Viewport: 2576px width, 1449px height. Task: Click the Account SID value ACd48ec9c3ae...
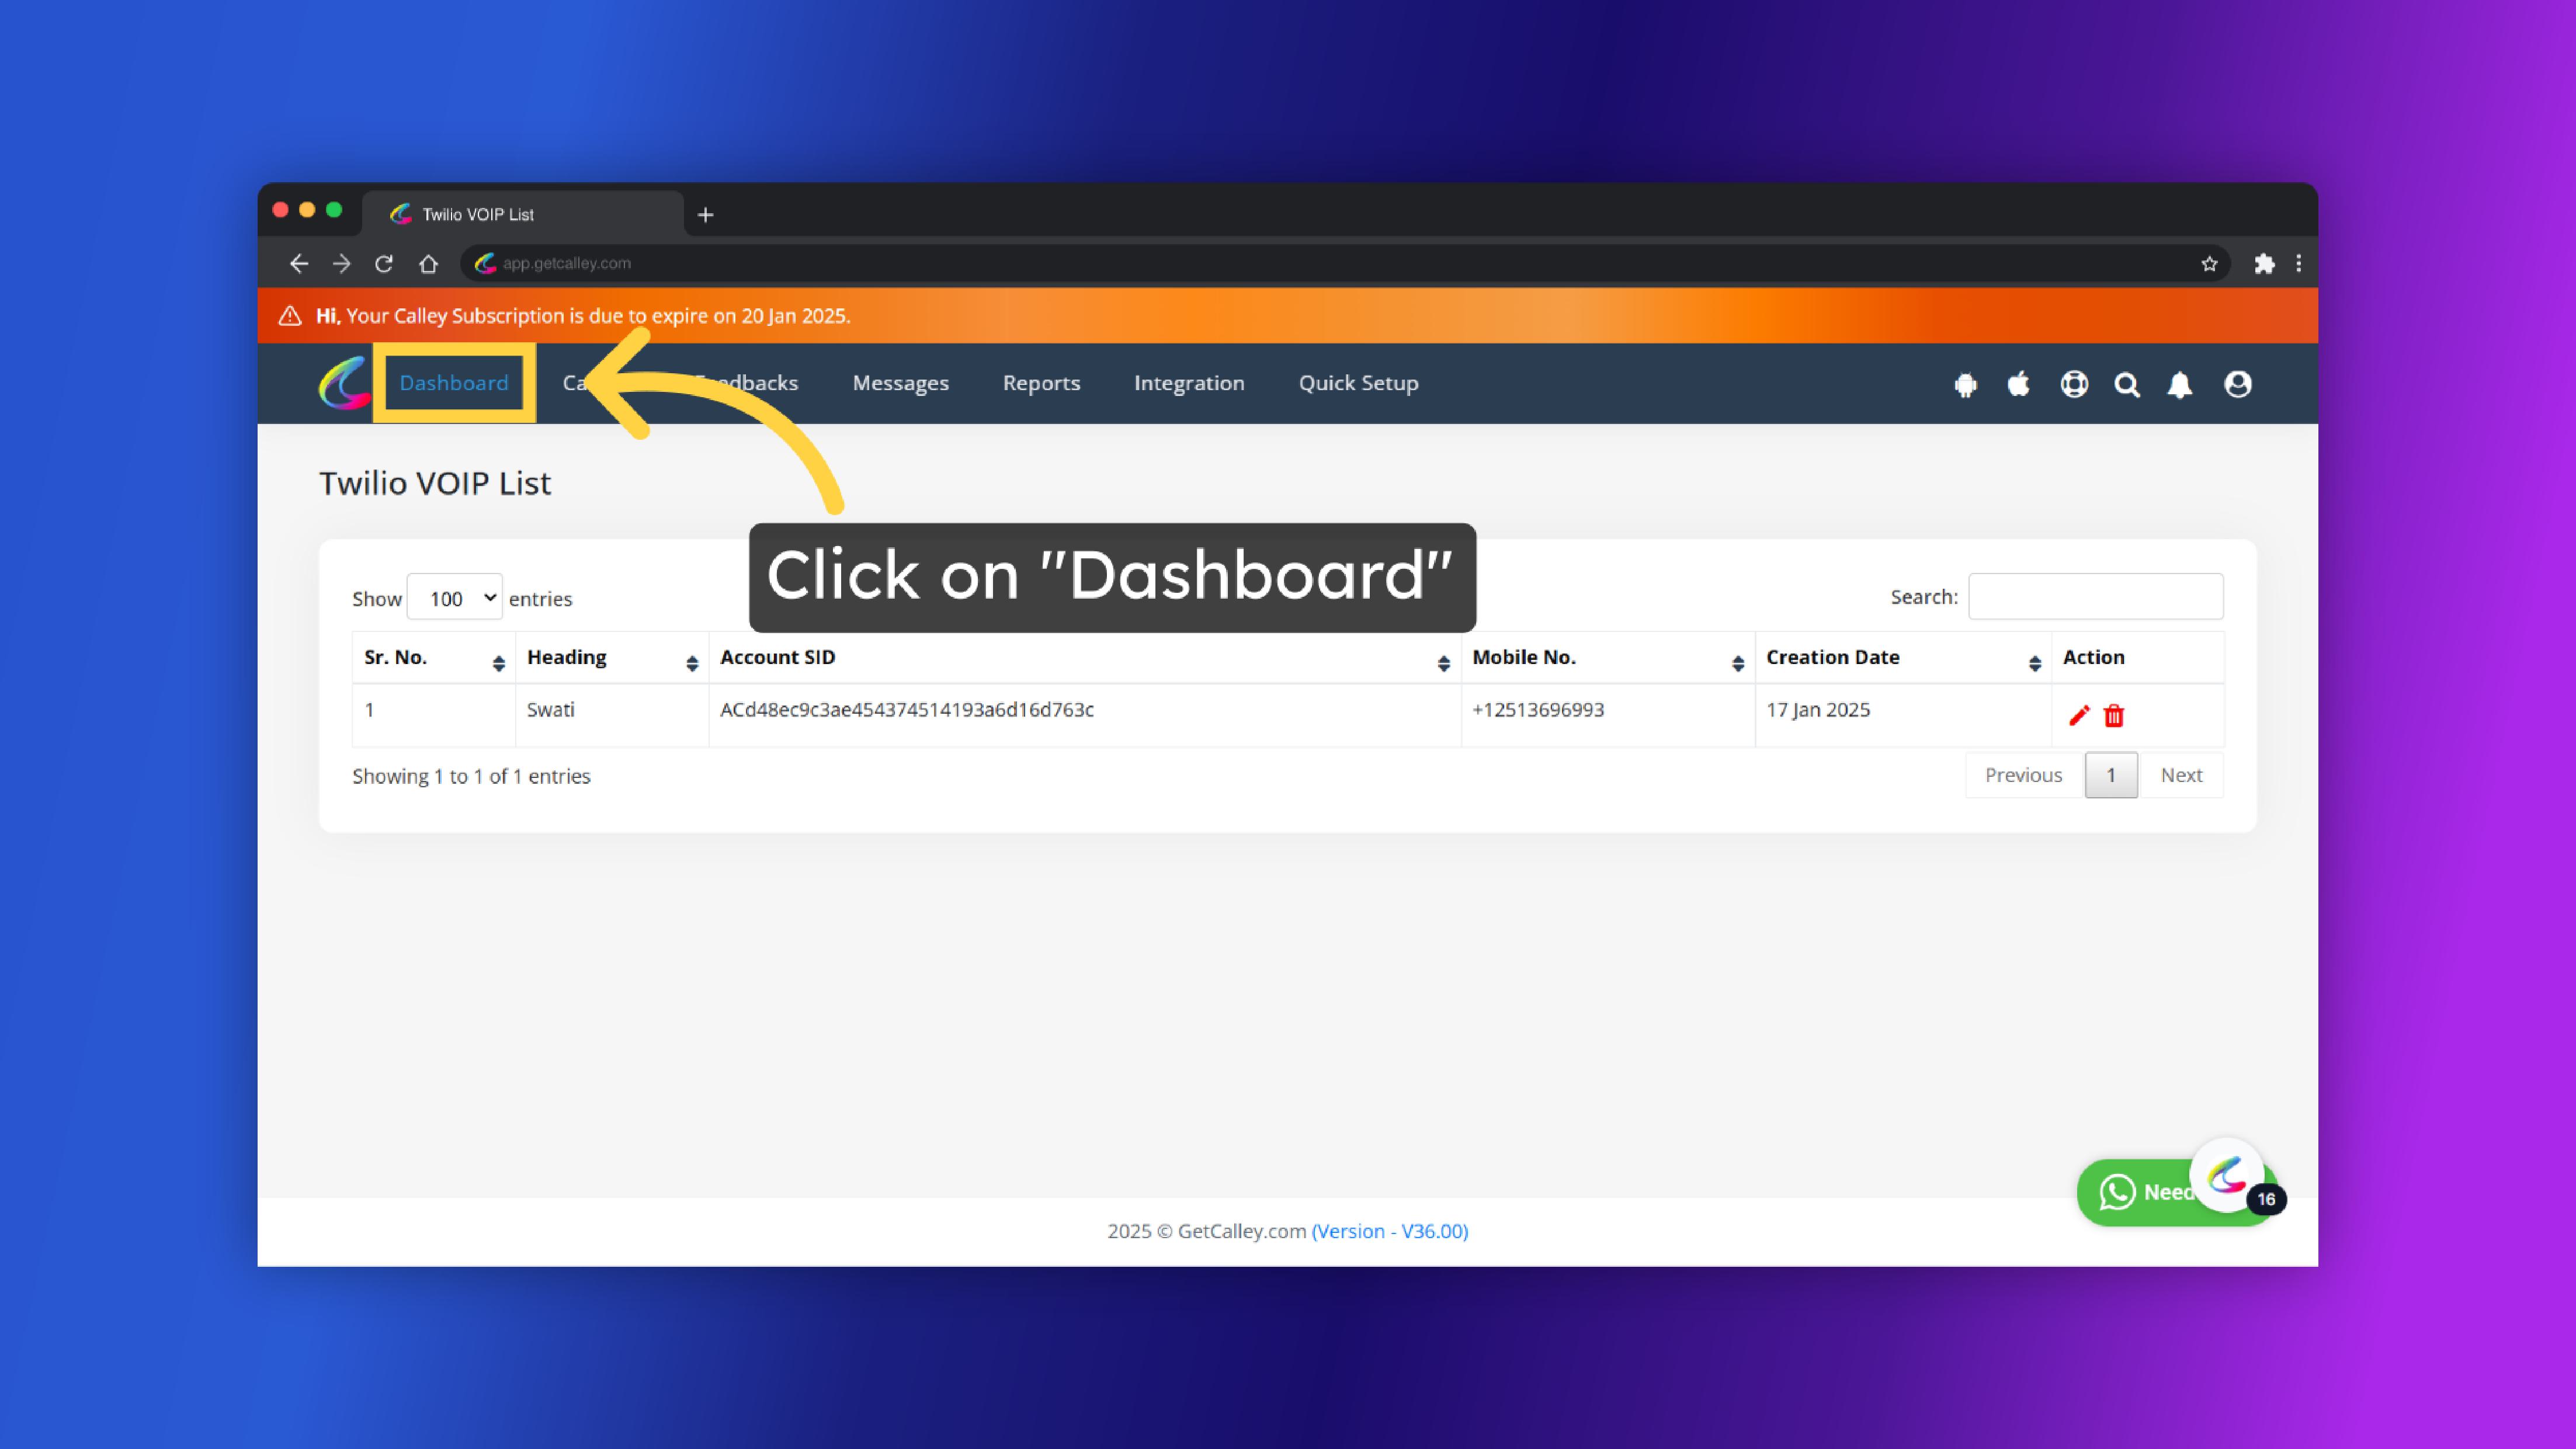[907, 710]
